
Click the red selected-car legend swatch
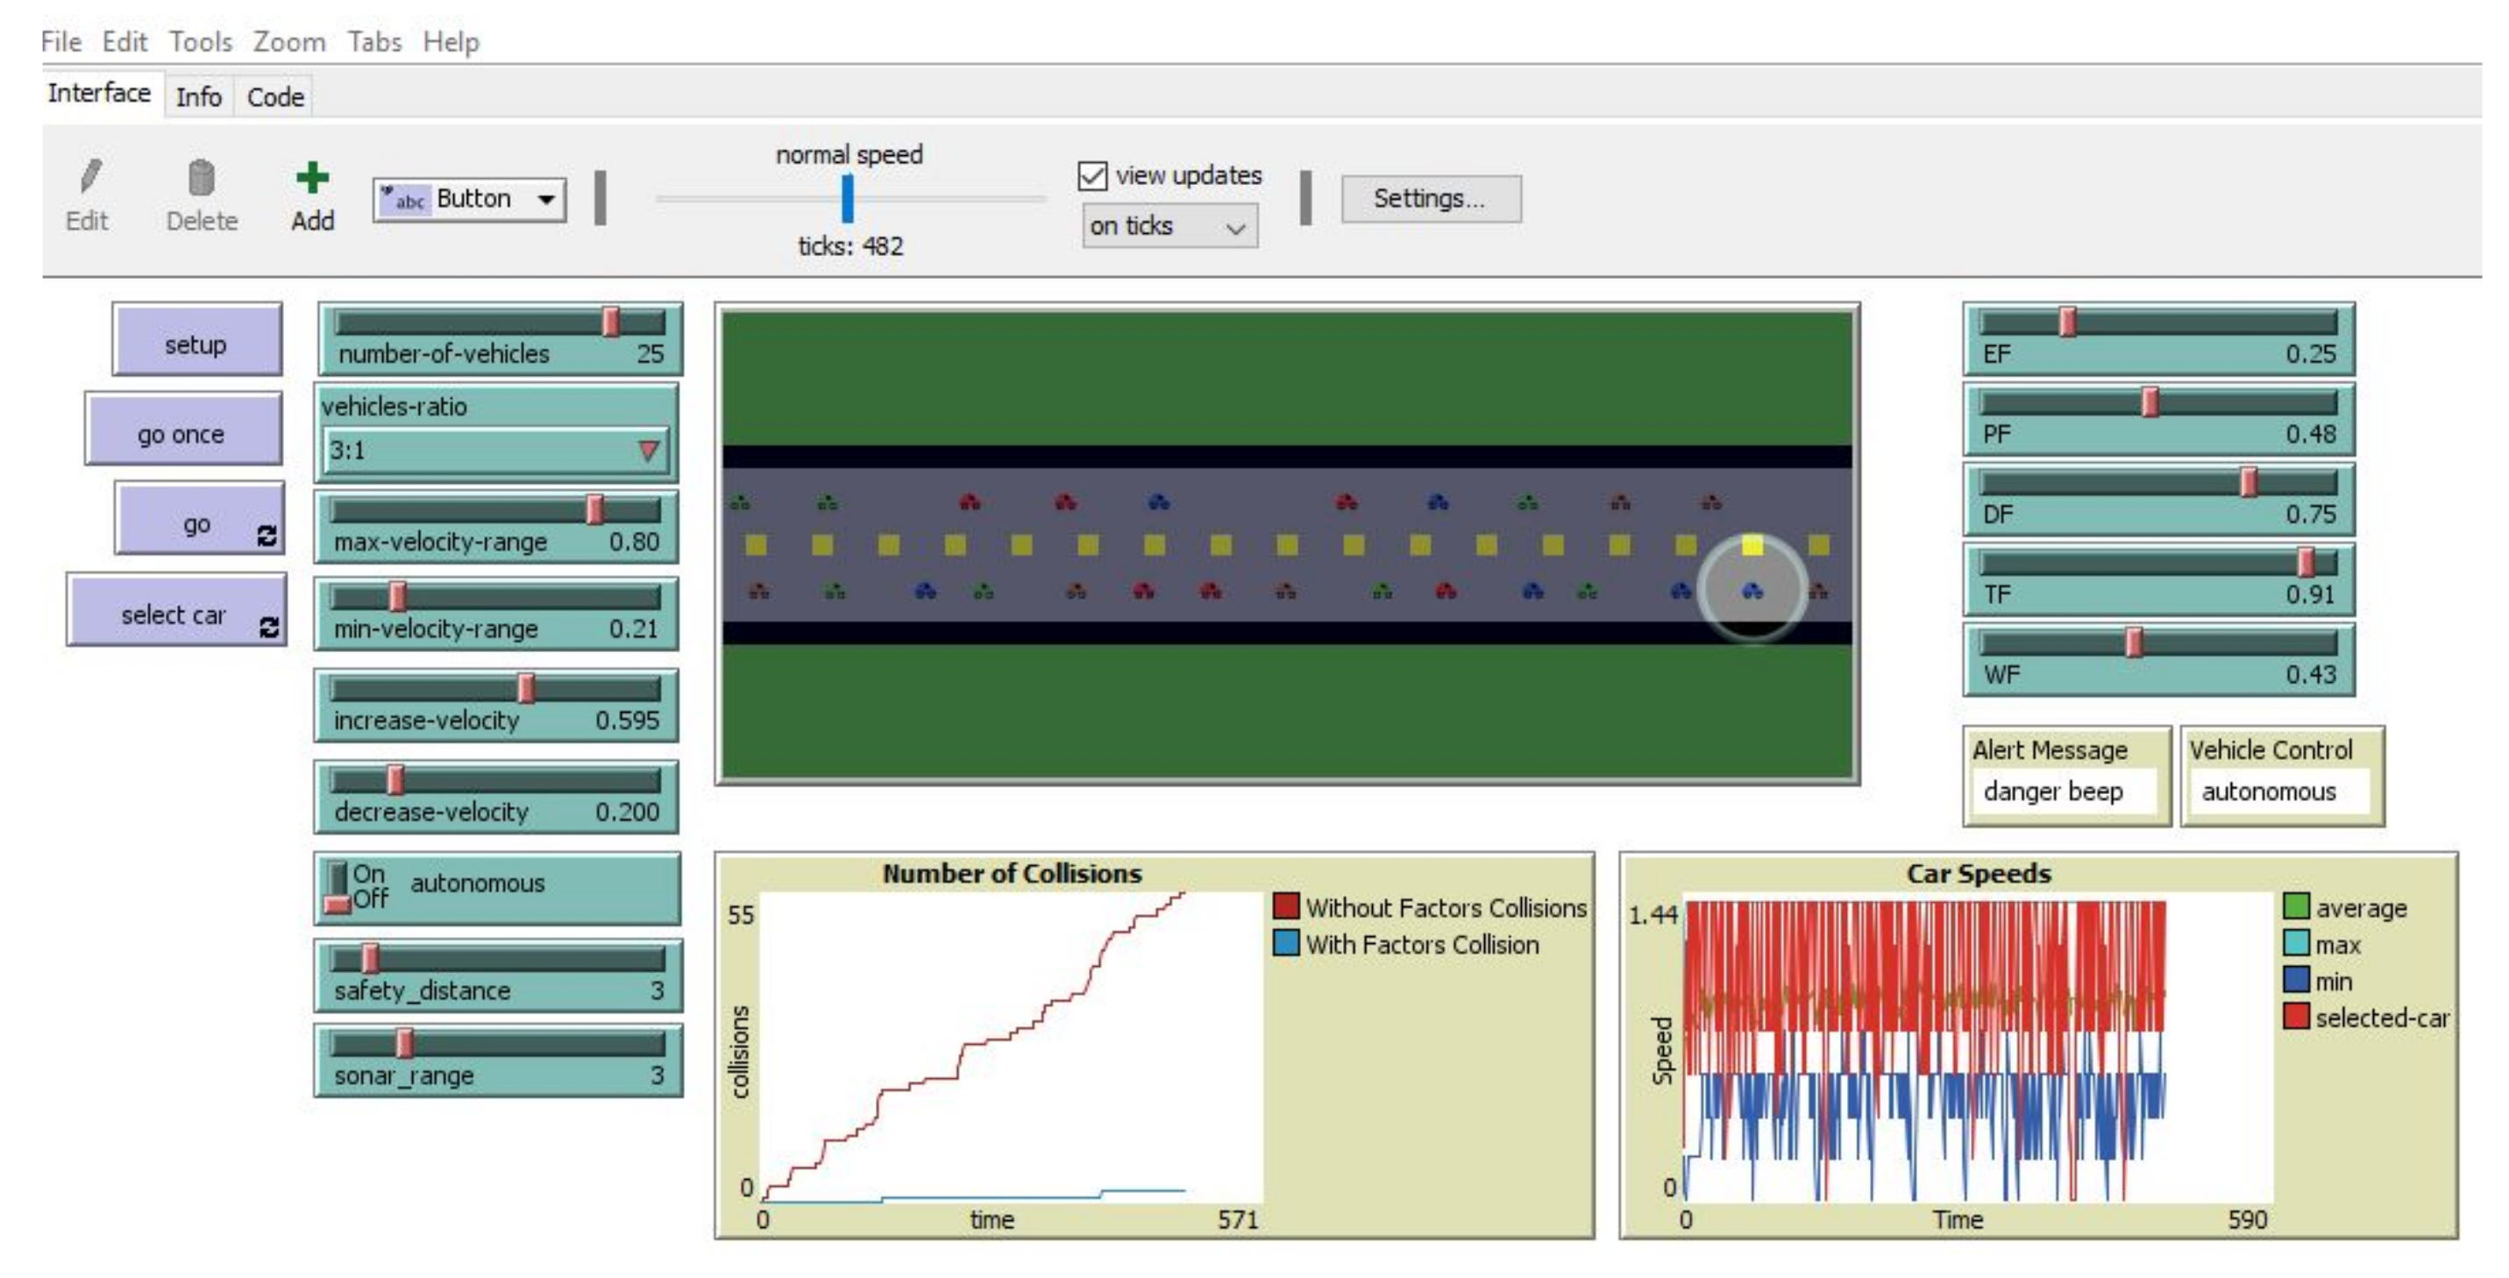click(x=2296, y=1017)
